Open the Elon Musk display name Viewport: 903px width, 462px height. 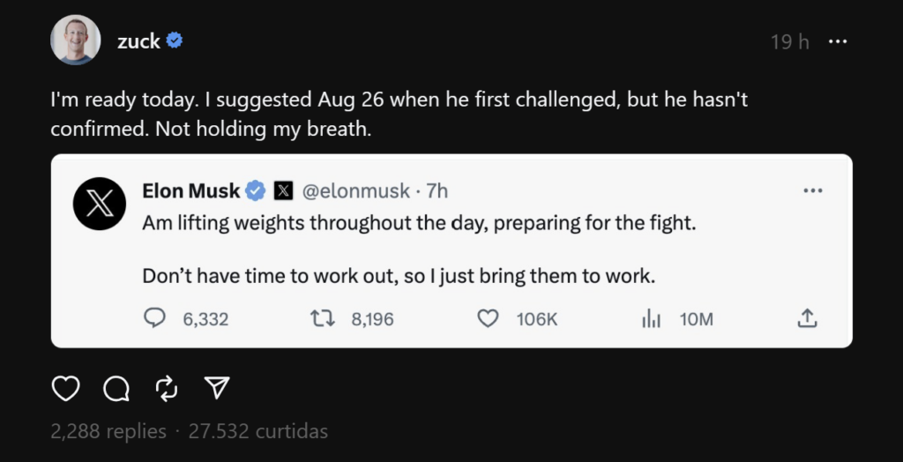coord(190,190)
